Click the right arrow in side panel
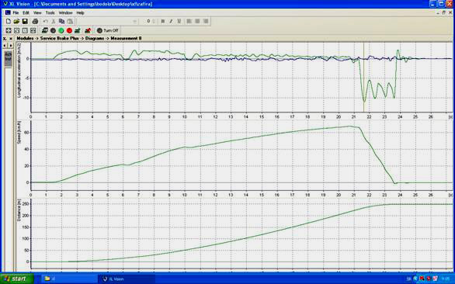Screen dimensions: 455x284 click(x=11, y=46)
